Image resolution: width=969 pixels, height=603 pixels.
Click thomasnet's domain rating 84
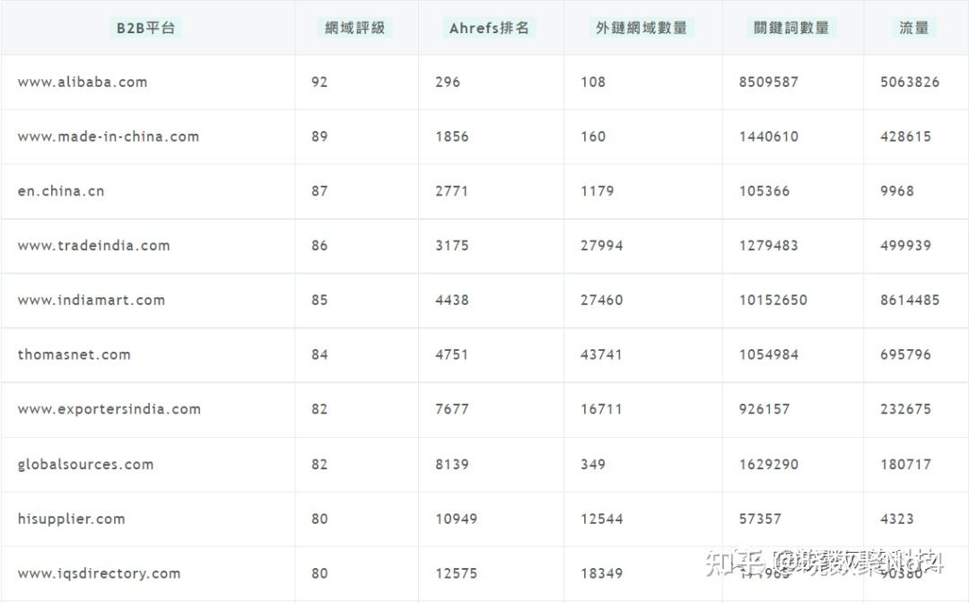pos(319,354)
